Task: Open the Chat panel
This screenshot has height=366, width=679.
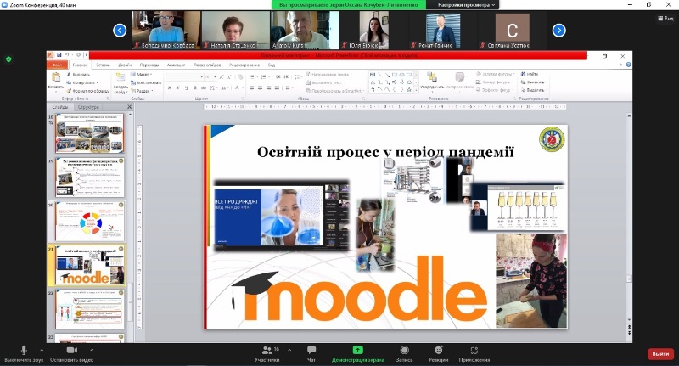Action: (x=311, y=353)
